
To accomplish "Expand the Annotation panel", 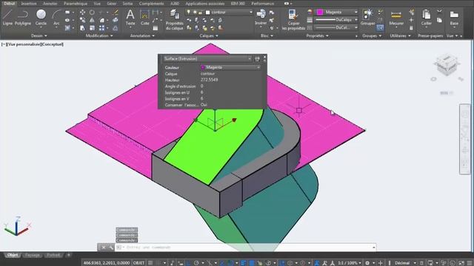I will pyautogui.click(x=142, y=35).
